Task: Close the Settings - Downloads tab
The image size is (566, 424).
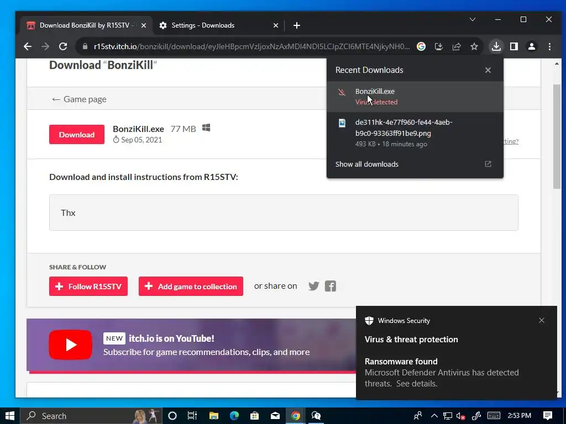Action: tap(276, 25)
